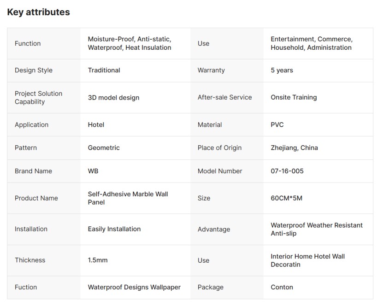Screen dimensions: 383x306
Task: Select the model number 07-16-005
Action: click(287, 171)
